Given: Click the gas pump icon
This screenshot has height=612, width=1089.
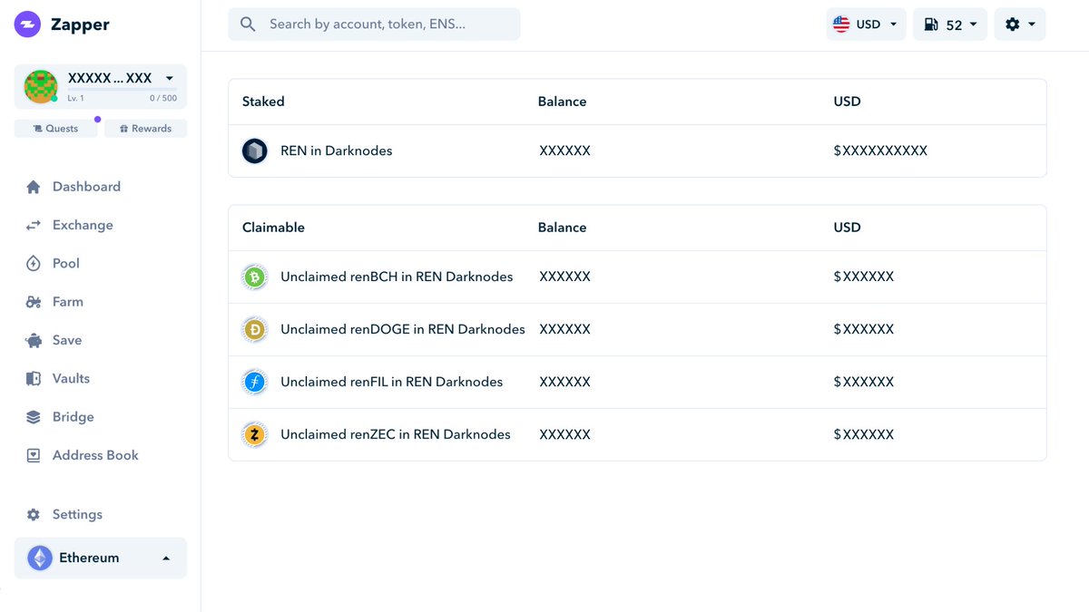Looking at the screenshot, I should (931, 24).
